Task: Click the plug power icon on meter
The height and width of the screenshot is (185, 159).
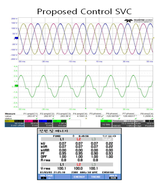Action: [x=114, y=136]
